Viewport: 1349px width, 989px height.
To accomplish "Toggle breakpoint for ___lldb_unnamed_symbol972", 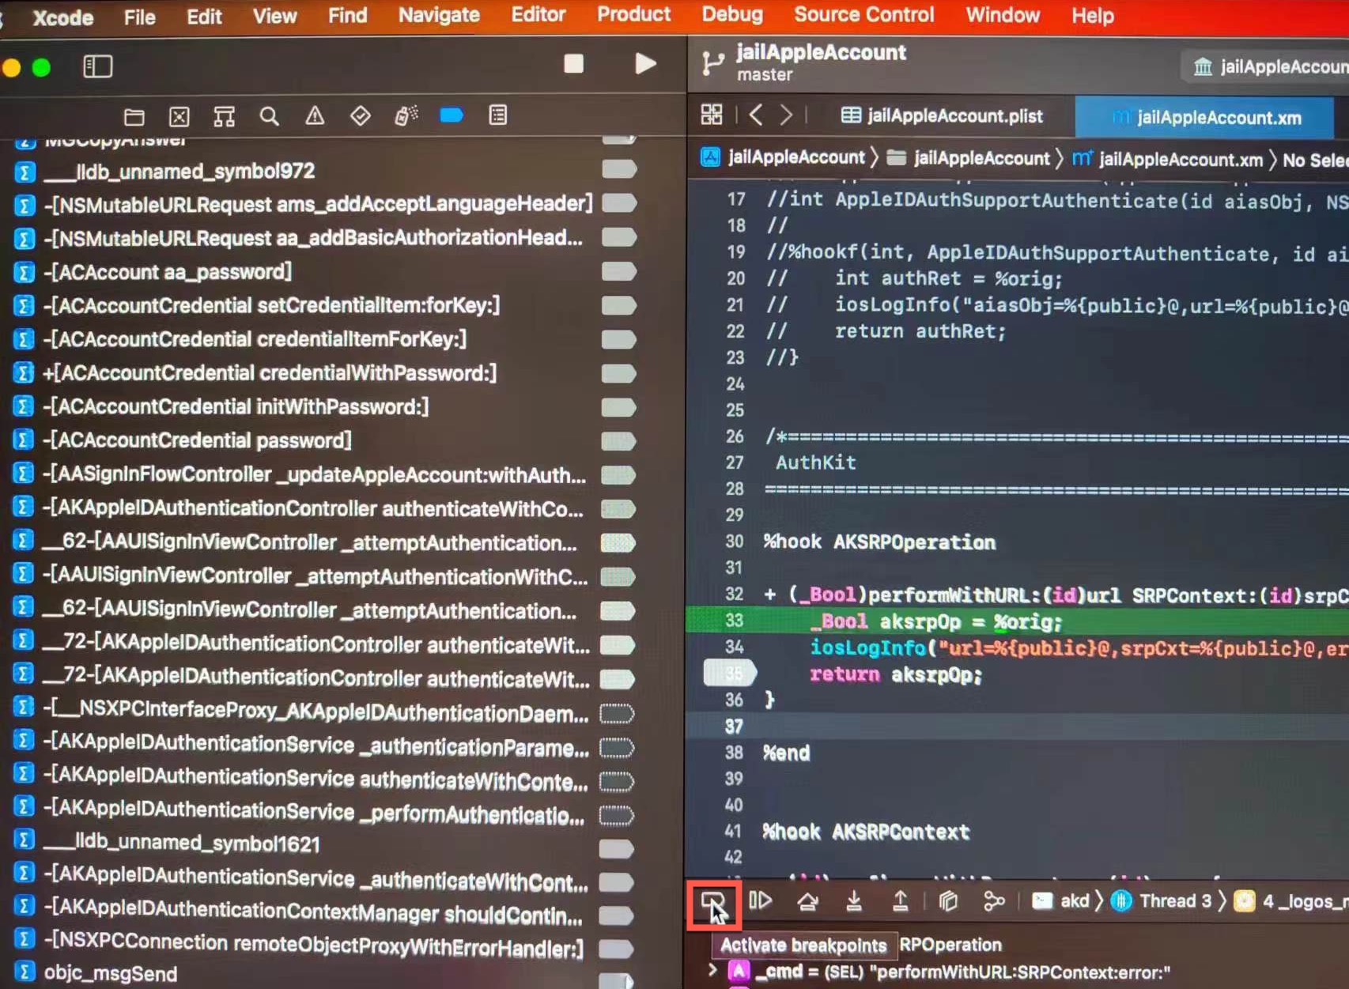I will point(618,169).
